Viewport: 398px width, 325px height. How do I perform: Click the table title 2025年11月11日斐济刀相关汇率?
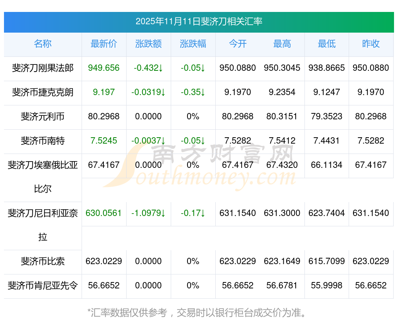(199, 21)
